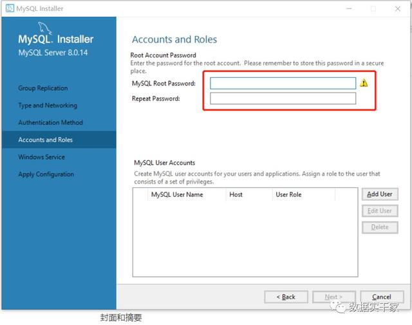Image resolution: width=412 pixels, height=325 pixels.
Task: Click the MySQL User Accounts section label
Action: [165, 163]
